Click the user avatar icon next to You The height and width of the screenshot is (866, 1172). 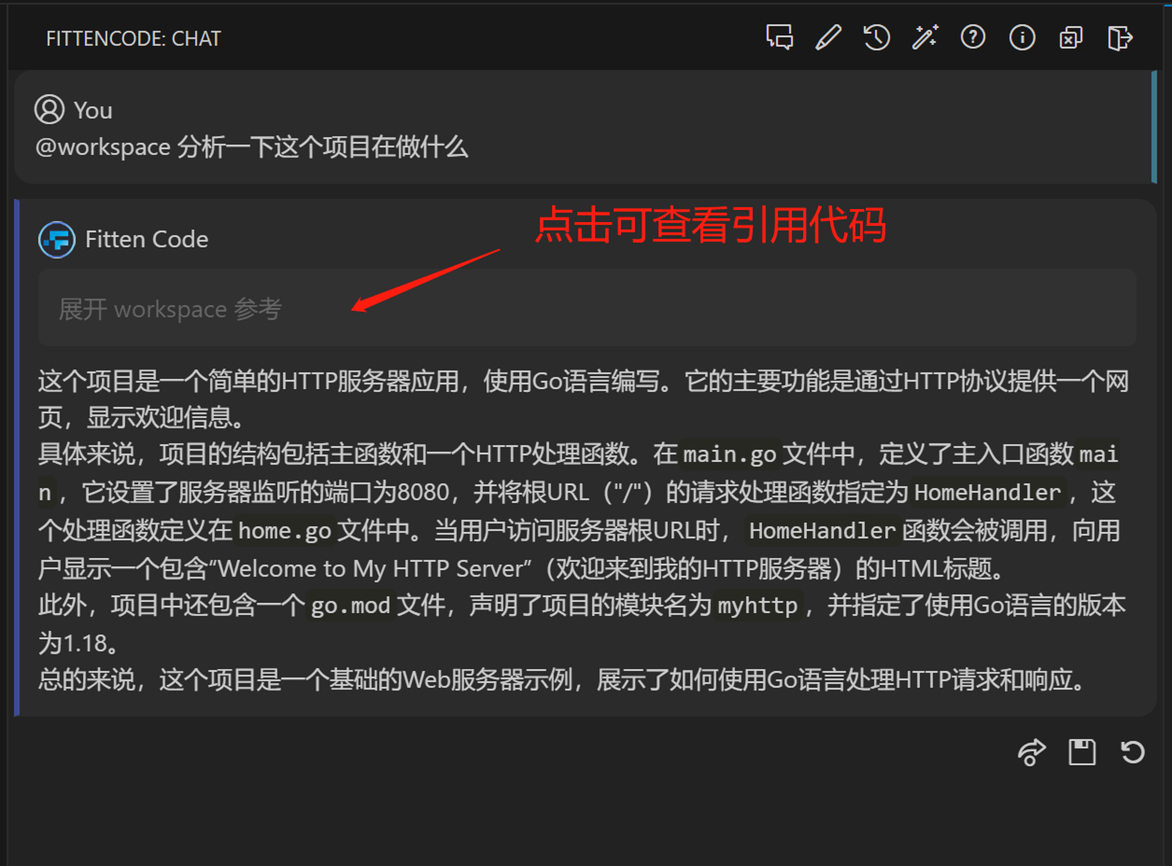[49, 110]
